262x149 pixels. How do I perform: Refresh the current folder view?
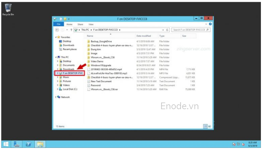(168, 30)
